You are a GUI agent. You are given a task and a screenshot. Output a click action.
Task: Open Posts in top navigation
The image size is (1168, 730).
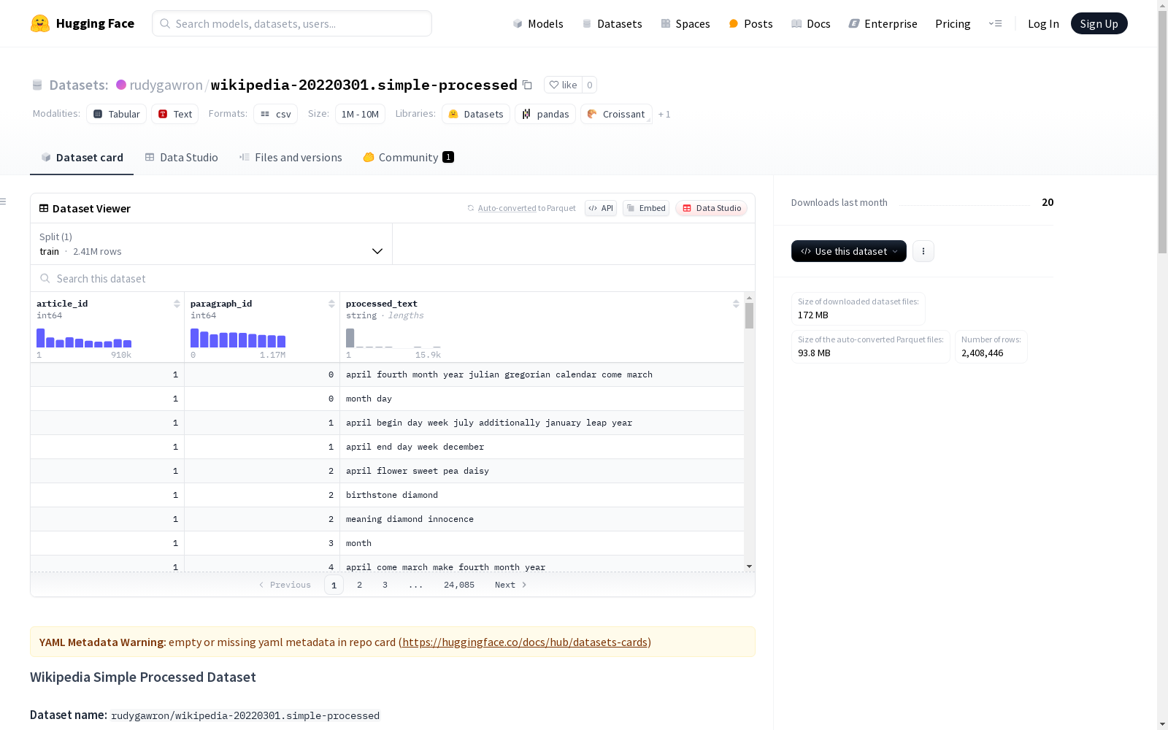click(x=750, y=23)
